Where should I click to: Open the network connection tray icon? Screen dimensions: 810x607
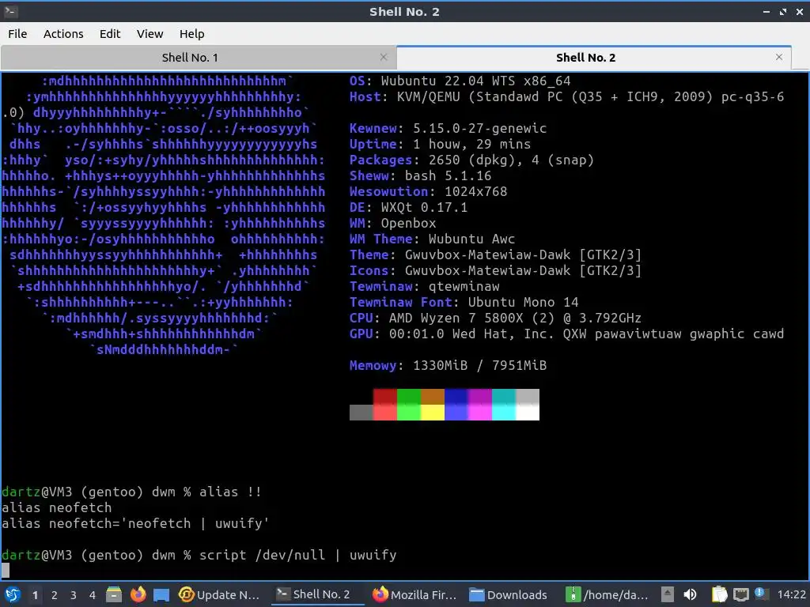pos(740,594)
